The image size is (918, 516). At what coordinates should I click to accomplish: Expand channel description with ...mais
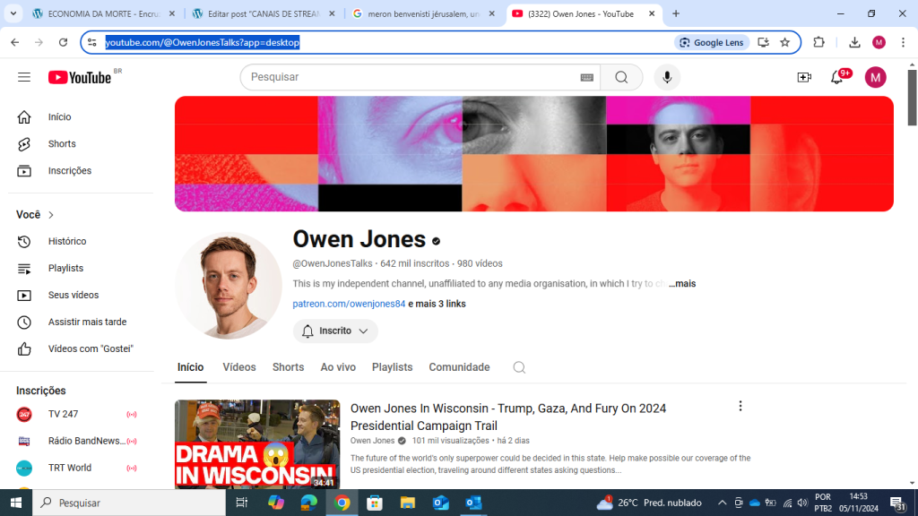point(682,284)
